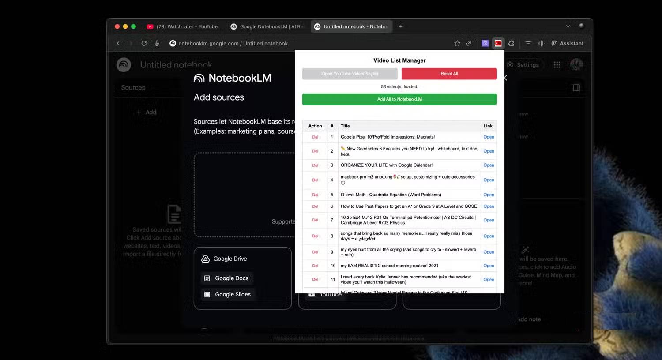The image size is (662, 360).
Task: Select title 'songs that bring back so many memories'
Action: pyautogui.click(x=406, y=236)
